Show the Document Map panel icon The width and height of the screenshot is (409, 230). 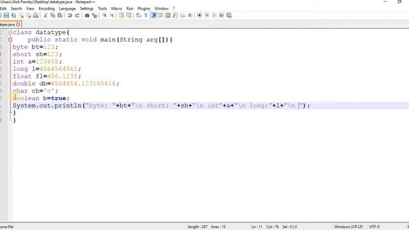click(167, 15)
